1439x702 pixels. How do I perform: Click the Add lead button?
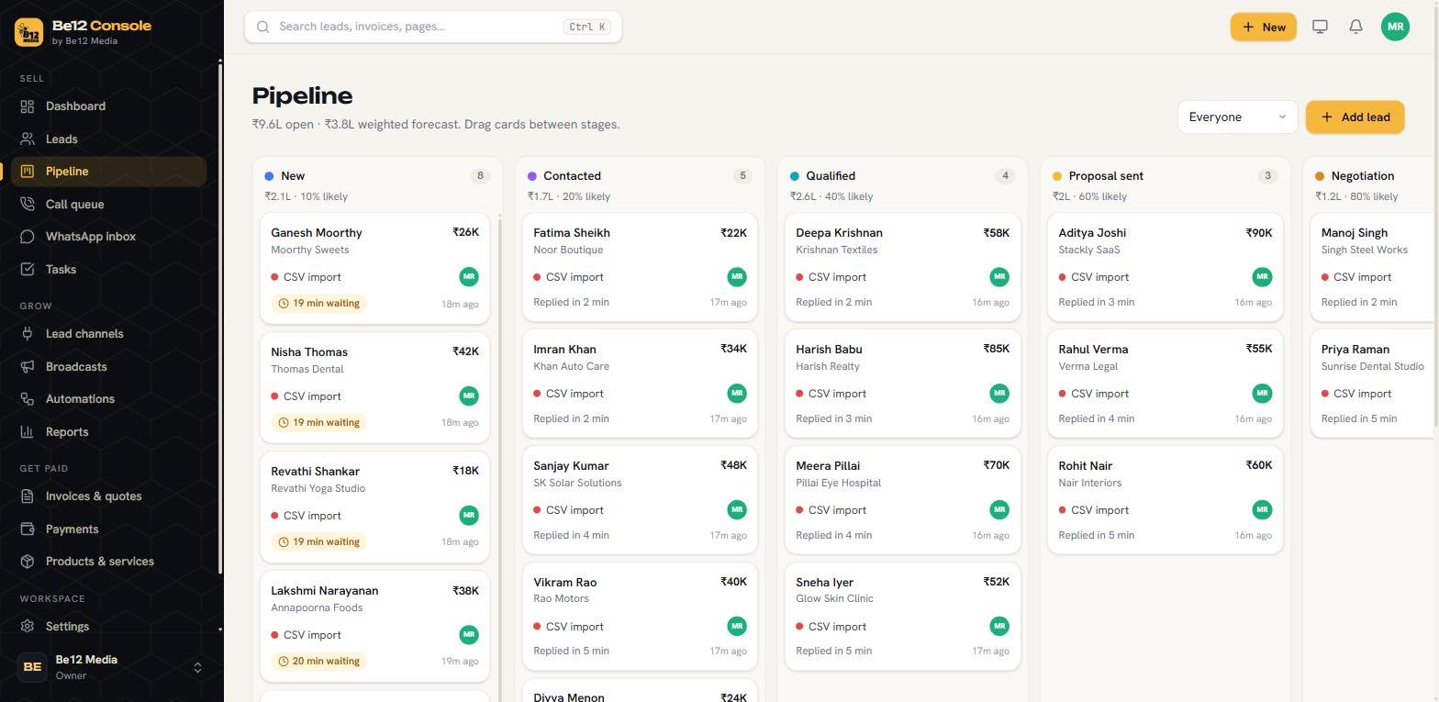point(1355,117)
